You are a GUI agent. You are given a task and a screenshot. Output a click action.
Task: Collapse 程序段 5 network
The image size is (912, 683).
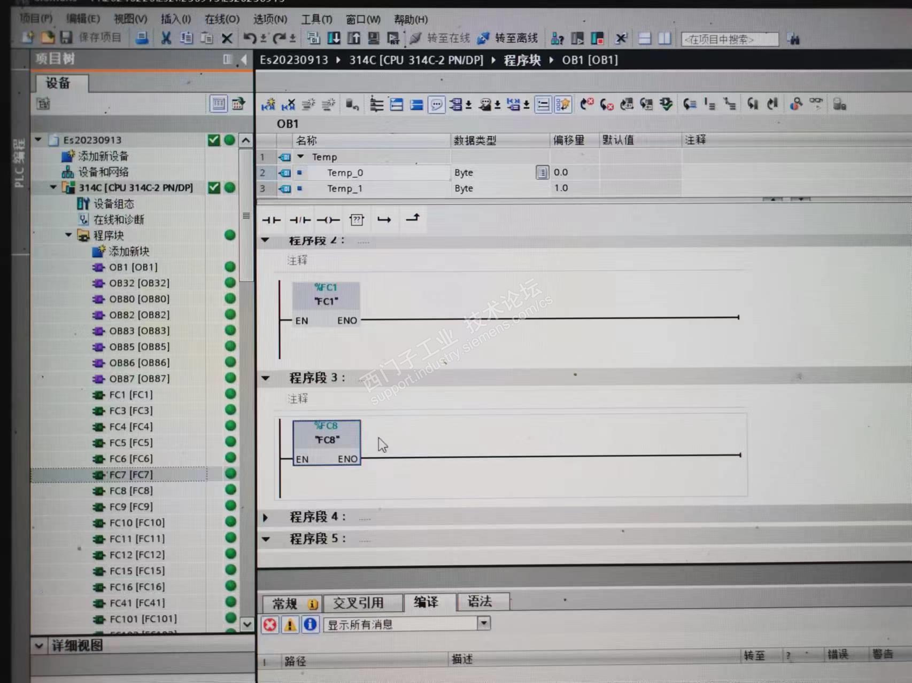266,539
